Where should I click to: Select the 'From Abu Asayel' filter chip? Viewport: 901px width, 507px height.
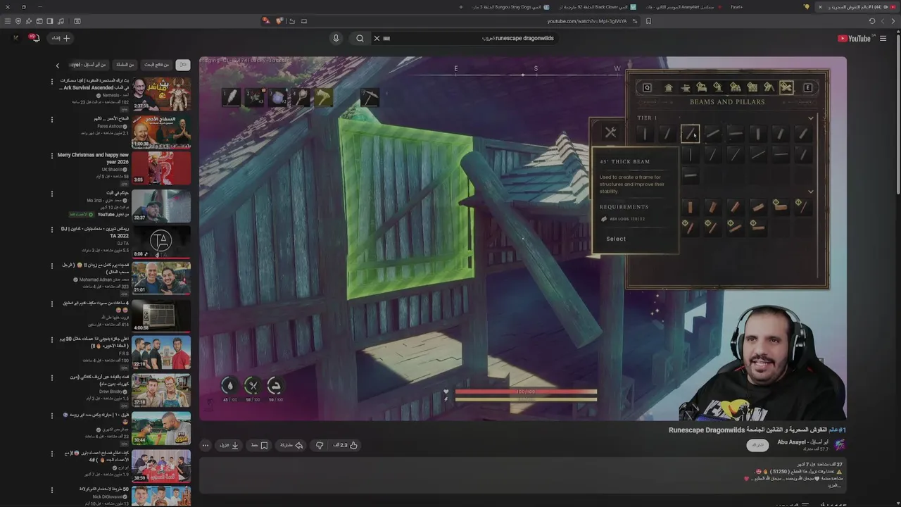click(88, 65)
